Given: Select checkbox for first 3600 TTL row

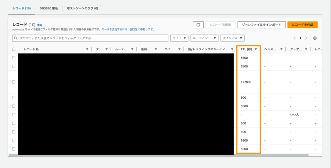Looking at the screenshot, I should coord(14,58).
